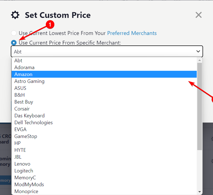Viewport: 213px width, 195px height.
Task: Open the Preferred Merchants link
Action: 132,33
